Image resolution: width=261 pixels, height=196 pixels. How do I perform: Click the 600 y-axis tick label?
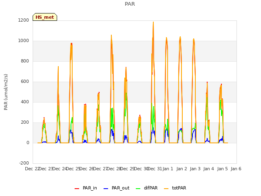25,82
